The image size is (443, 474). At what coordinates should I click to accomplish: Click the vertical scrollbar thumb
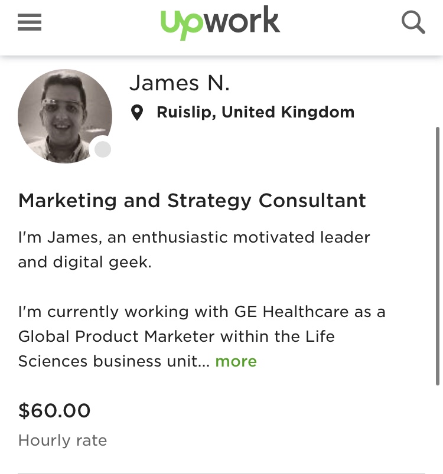point(437,256)
